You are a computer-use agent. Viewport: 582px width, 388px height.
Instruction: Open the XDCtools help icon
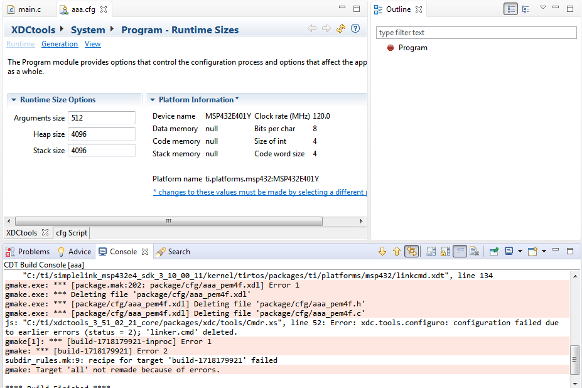coord(355,29)
